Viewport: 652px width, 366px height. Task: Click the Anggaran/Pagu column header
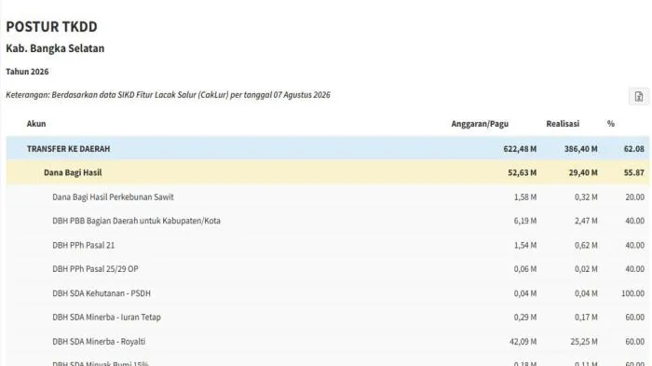coord(480,124)
